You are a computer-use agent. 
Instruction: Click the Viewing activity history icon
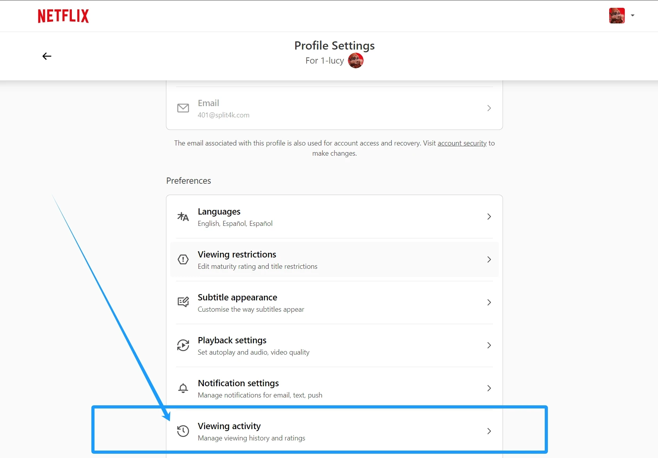[183, 431]
